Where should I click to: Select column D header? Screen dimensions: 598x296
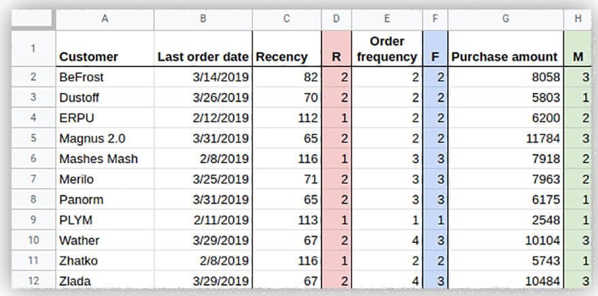(x=336, y=19)
